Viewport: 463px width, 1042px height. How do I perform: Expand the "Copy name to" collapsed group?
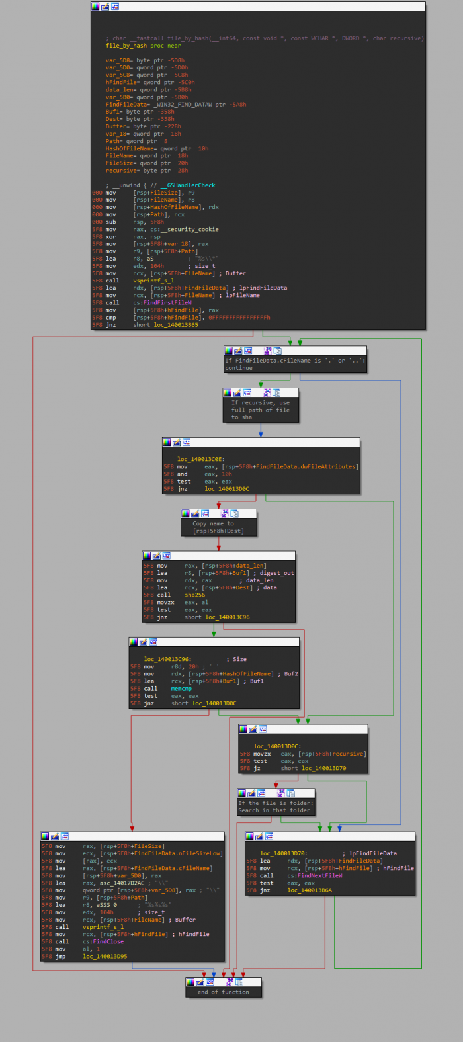pos(235,513)
